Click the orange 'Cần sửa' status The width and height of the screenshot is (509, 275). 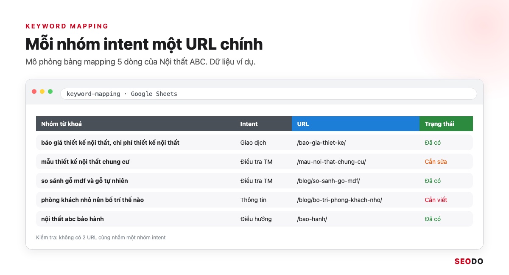click(436, 162)
